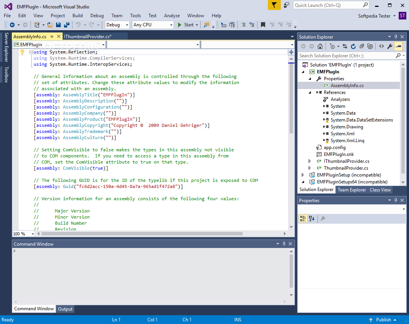Refresh the Solution Explorer tree
This screenshot has width=409, height=324.
[x=353, y=46]
